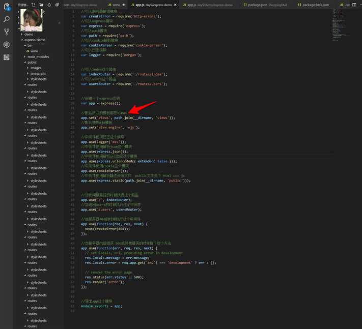
Task: Click the app.use(cookieParser()) line
Action: tap(104, 171)
